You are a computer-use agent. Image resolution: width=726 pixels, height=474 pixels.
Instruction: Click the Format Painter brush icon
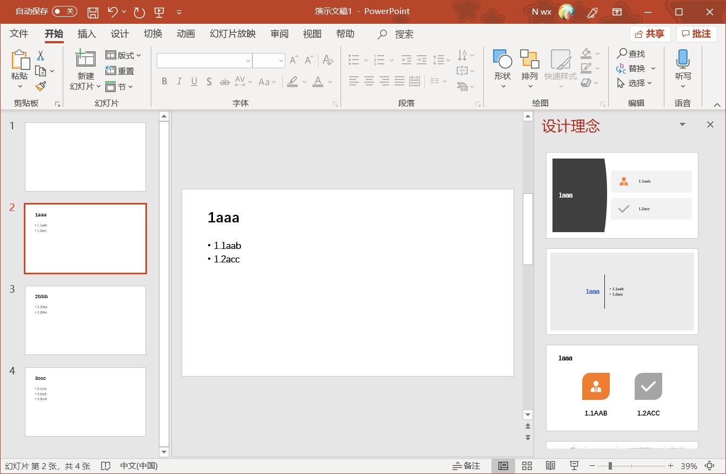pos(41,86)
